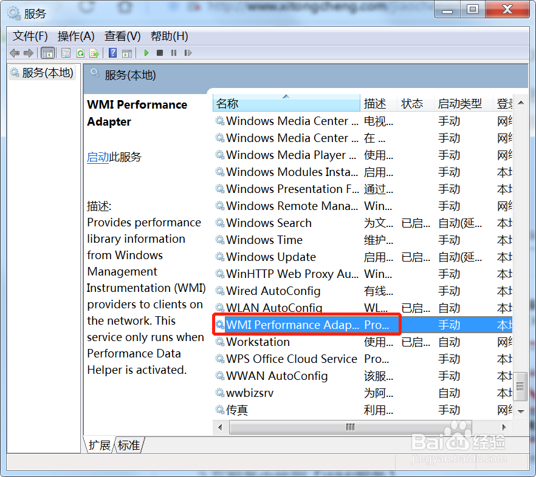Screen dimensions: 536x477
Task: Click gear icon of Wired AutoConfig row
Action: [x=220, y=291]
